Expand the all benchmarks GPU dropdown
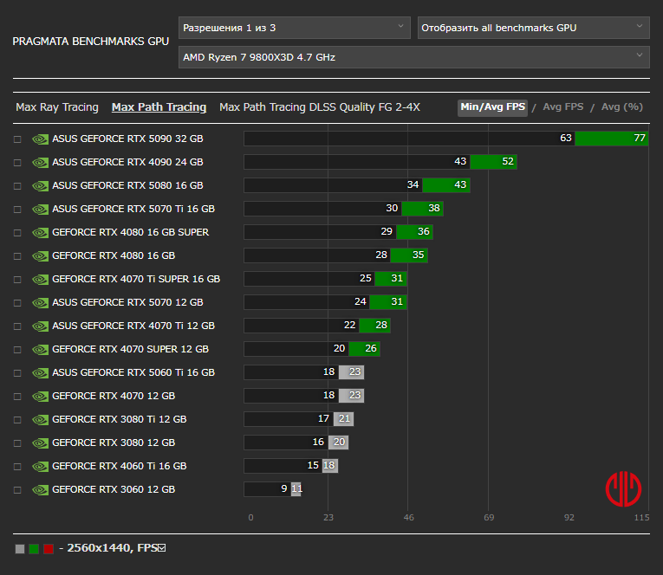Screen dimensions: 663x575 coord(533,28)
